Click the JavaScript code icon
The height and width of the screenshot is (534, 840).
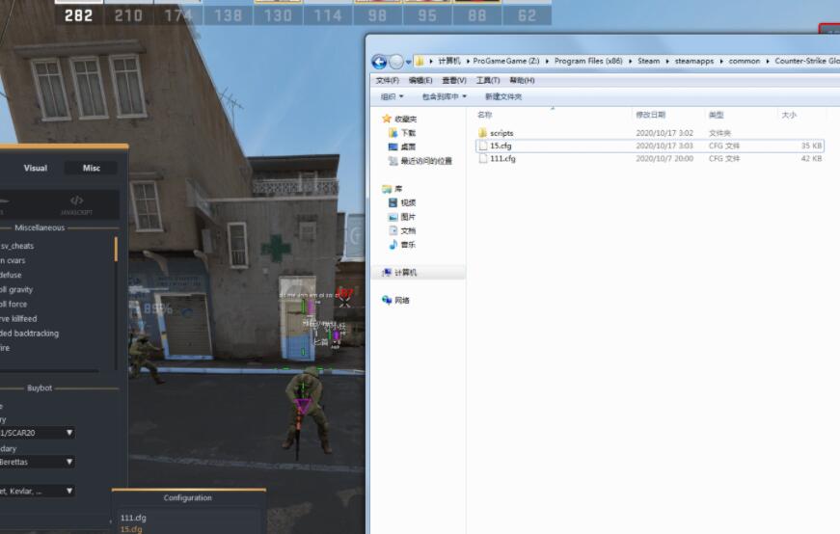(x=77, y=201)
